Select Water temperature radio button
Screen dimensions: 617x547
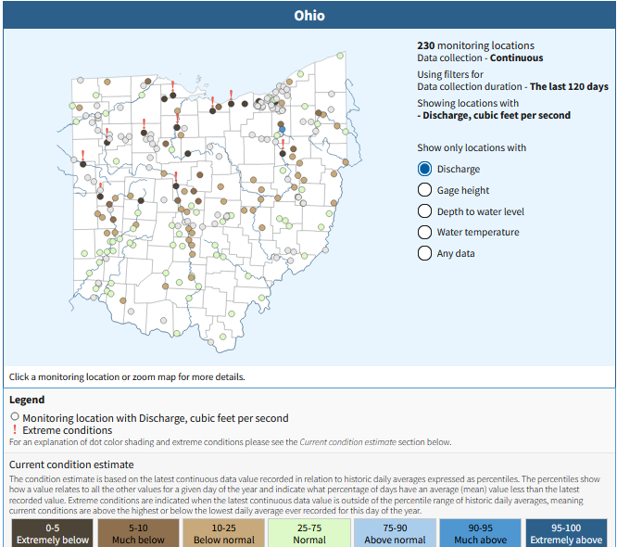[424, 232]
